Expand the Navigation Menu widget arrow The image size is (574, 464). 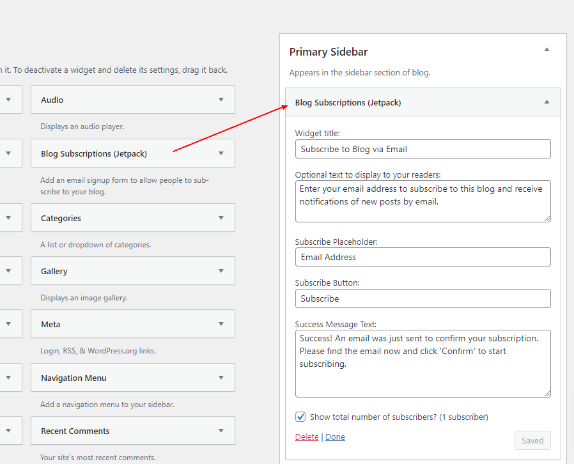[221, 378]
